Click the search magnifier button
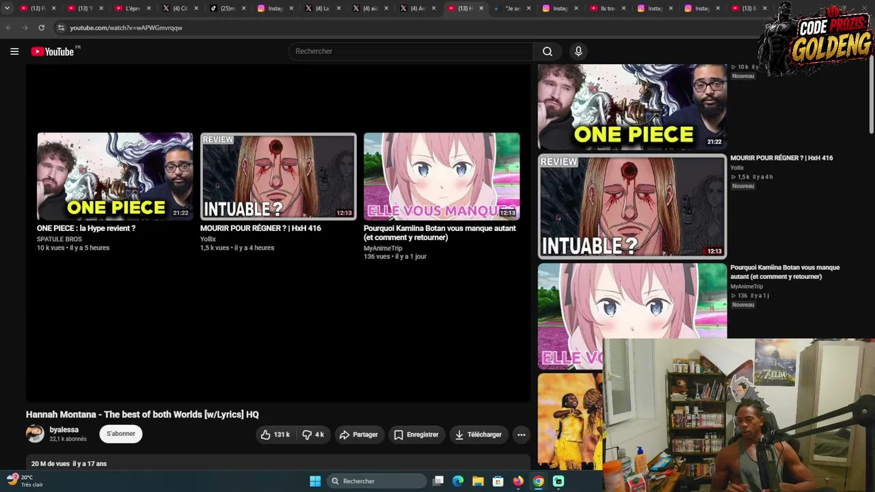Image resolution: width=875 pixels, height=492 pixels. (x=548, y=51)
